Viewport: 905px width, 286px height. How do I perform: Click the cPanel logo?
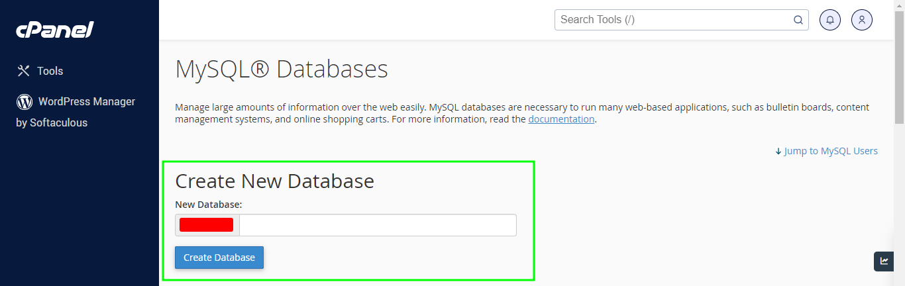tap(55, 30)
